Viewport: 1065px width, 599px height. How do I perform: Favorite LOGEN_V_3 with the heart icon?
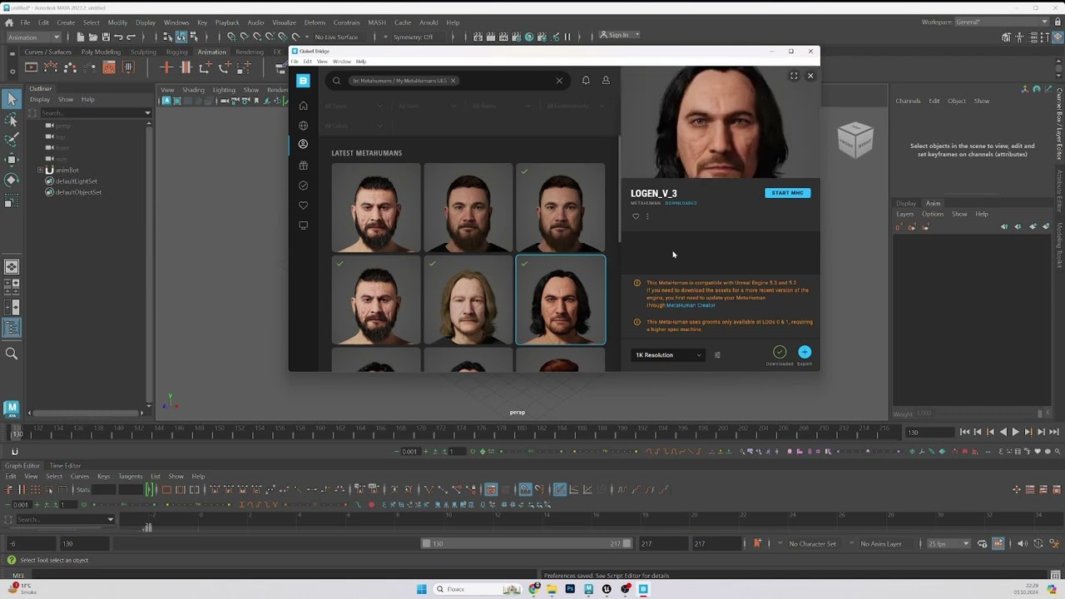636,216
